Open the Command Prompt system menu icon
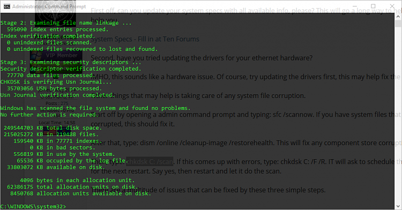Screen dimensions: 402x210 (7, 6)
